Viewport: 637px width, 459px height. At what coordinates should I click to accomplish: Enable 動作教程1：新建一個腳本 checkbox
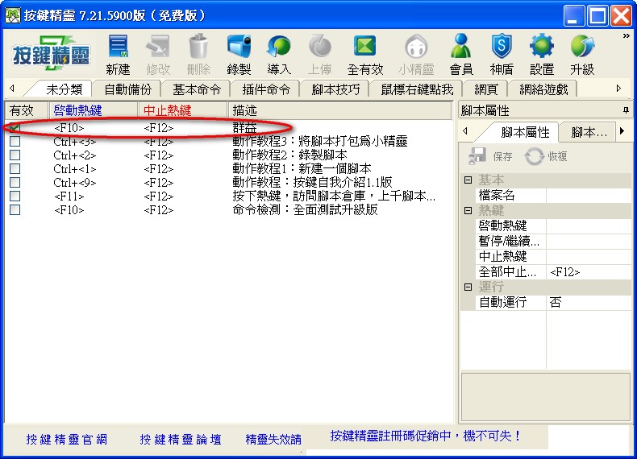pos(15,168)
